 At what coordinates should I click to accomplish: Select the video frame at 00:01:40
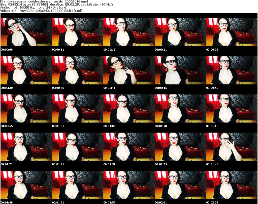point(232,147)
